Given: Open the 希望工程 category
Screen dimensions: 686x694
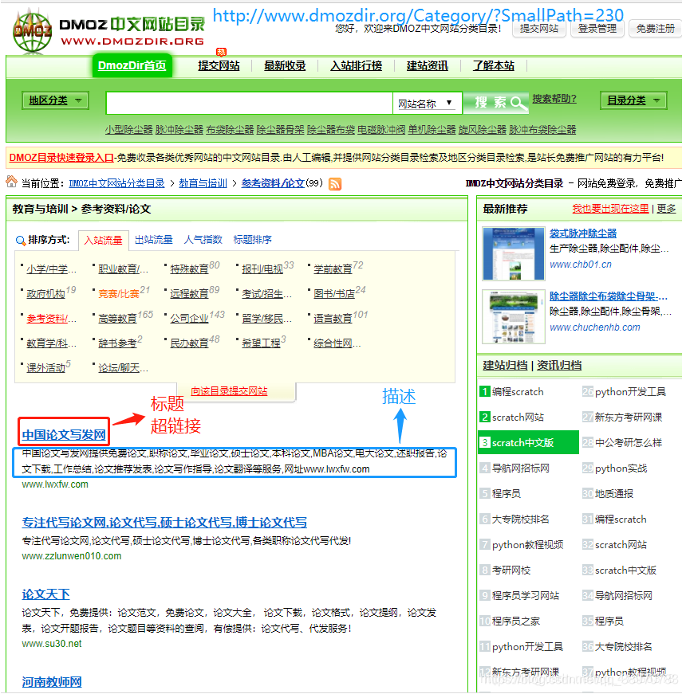Looking at the screenshot, I should (261, 343).
